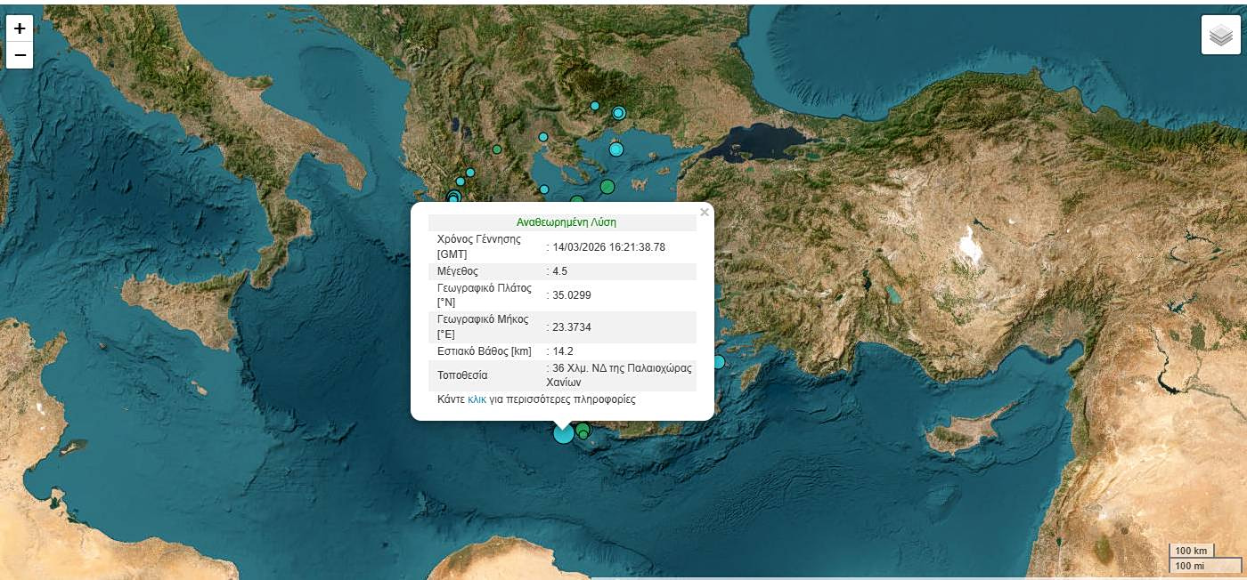Viewport: 1247px width, 580px height.
Task: Select the large cyan marker under the popup tip
Action: [x=563, y=434]
